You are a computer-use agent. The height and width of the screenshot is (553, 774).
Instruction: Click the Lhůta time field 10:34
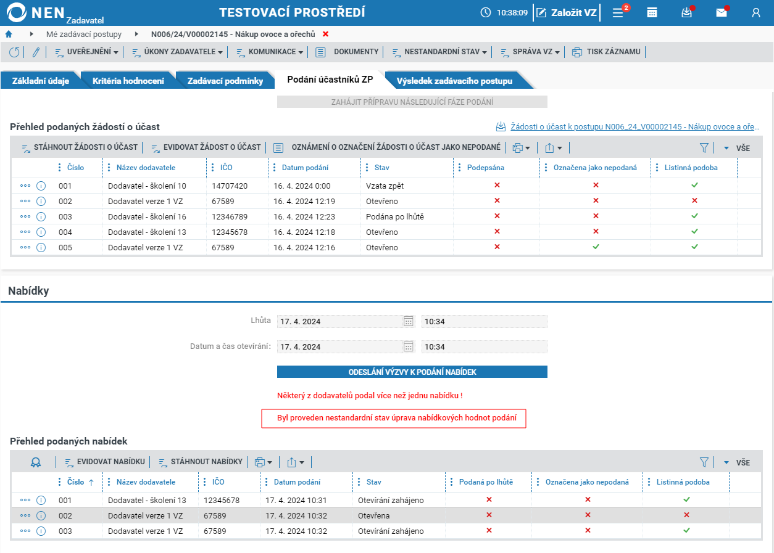485,321
